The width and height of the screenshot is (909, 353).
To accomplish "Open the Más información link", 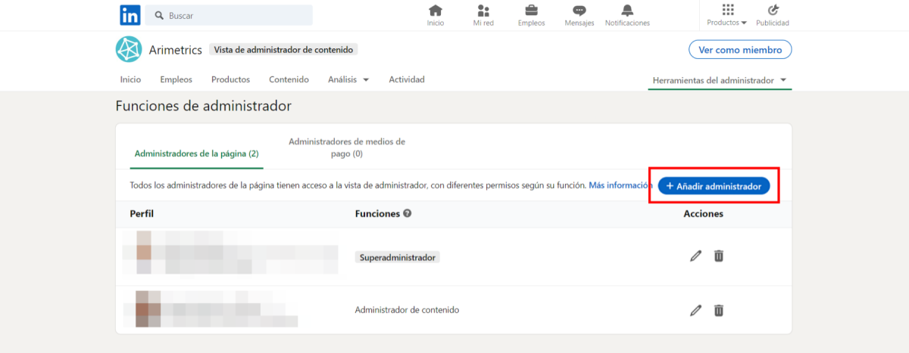I will tap(620, 185).
